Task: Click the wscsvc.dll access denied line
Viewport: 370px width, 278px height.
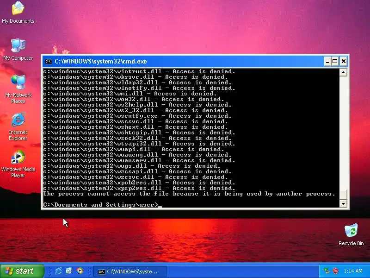Action: [136, 121]
